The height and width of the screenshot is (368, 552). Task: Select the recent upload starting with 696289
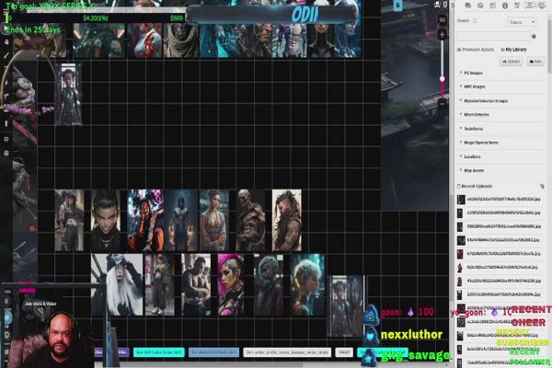coord(500,227)
